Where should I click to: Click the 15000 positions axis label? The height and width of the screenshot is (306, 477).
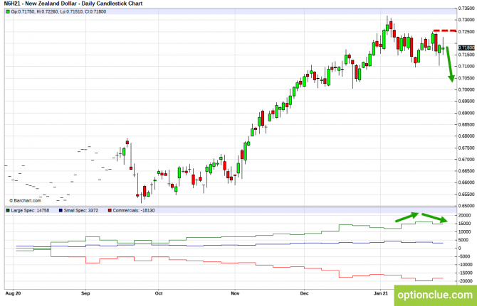click(x=464, y=224)
